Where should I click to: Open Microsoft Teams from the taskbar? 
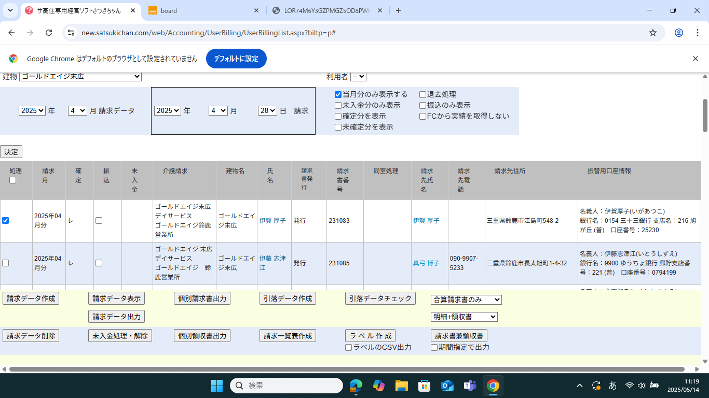coord(470,386)
